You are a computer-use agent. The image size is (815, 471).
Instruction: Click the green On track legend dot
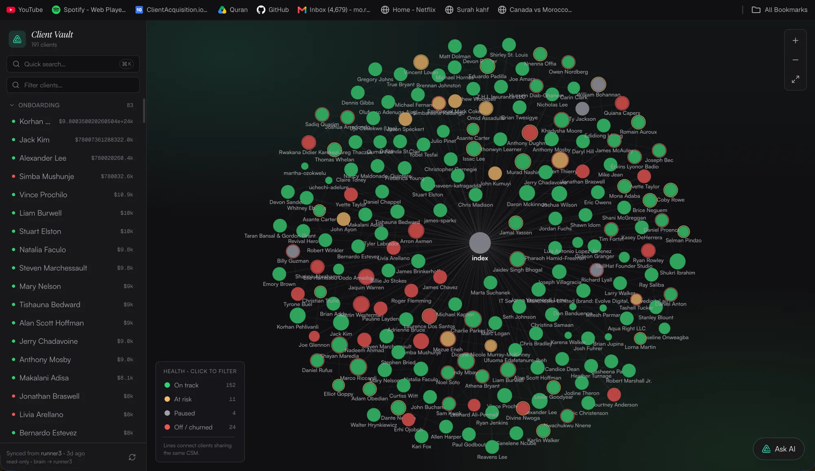167,385
